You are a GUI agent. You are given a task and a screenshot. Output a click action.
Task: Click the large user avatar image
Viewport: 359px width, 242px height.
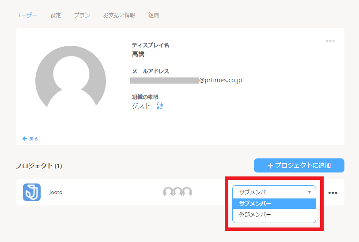pyautogui.click(x=71, y=77)
